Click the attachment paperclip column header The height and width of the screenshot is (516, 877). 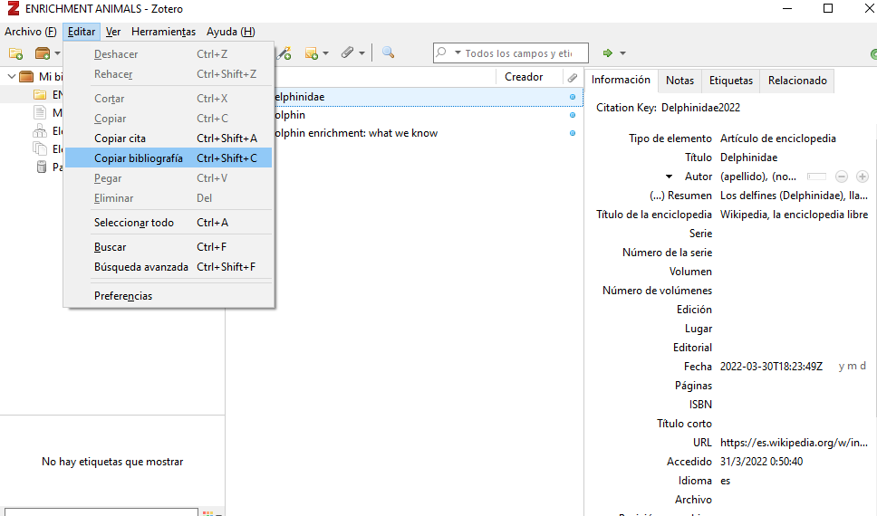click(x=573, y=77)
